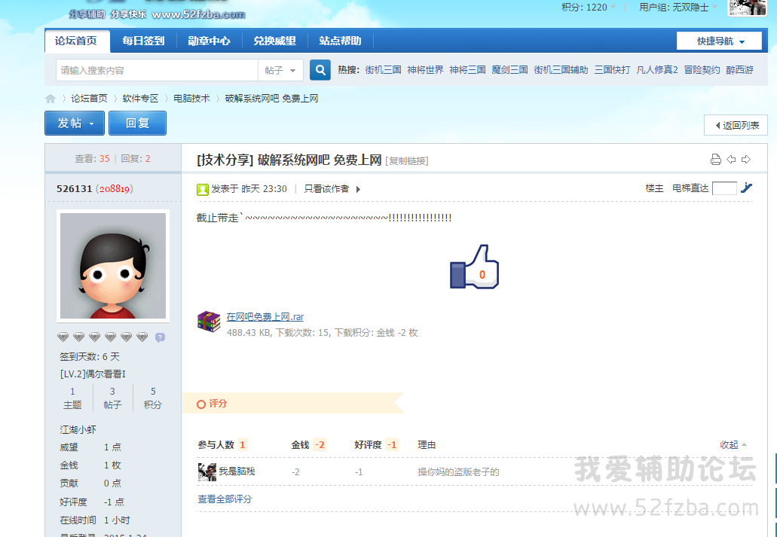Viewport: 777px width, 537px height.
Task: Open the 帖子 search type dropdown
Action: (280, 70)
